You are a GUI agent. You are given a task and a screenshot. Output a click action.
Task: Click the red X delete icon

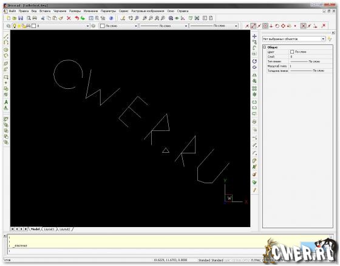tap(69, 18)
